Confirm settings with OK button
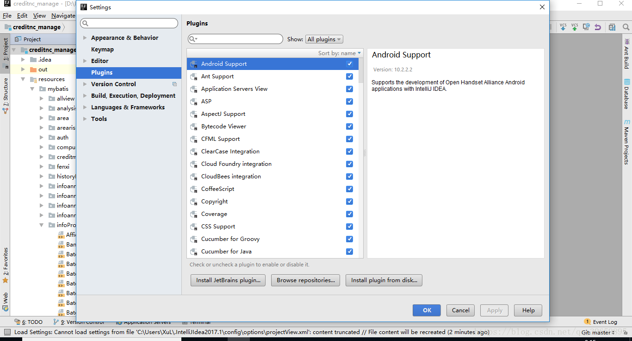The height and width of the screenshot is (341, 632). (427, 310)
